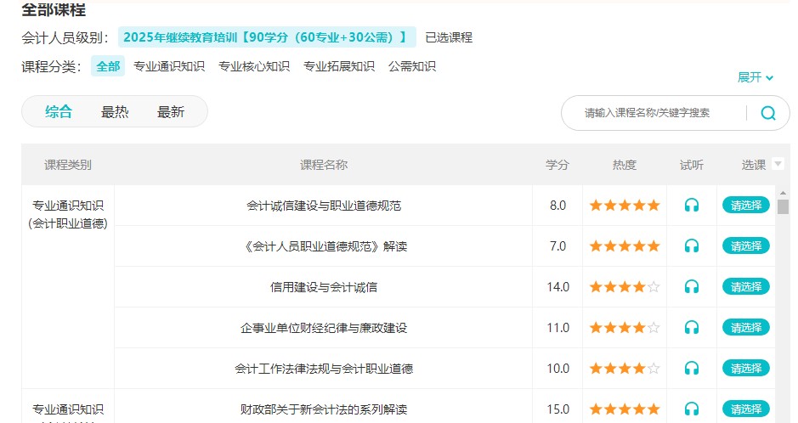
Task: Select course《会计人员职业道德规范》解读 via 请选择
Action: 746,246
